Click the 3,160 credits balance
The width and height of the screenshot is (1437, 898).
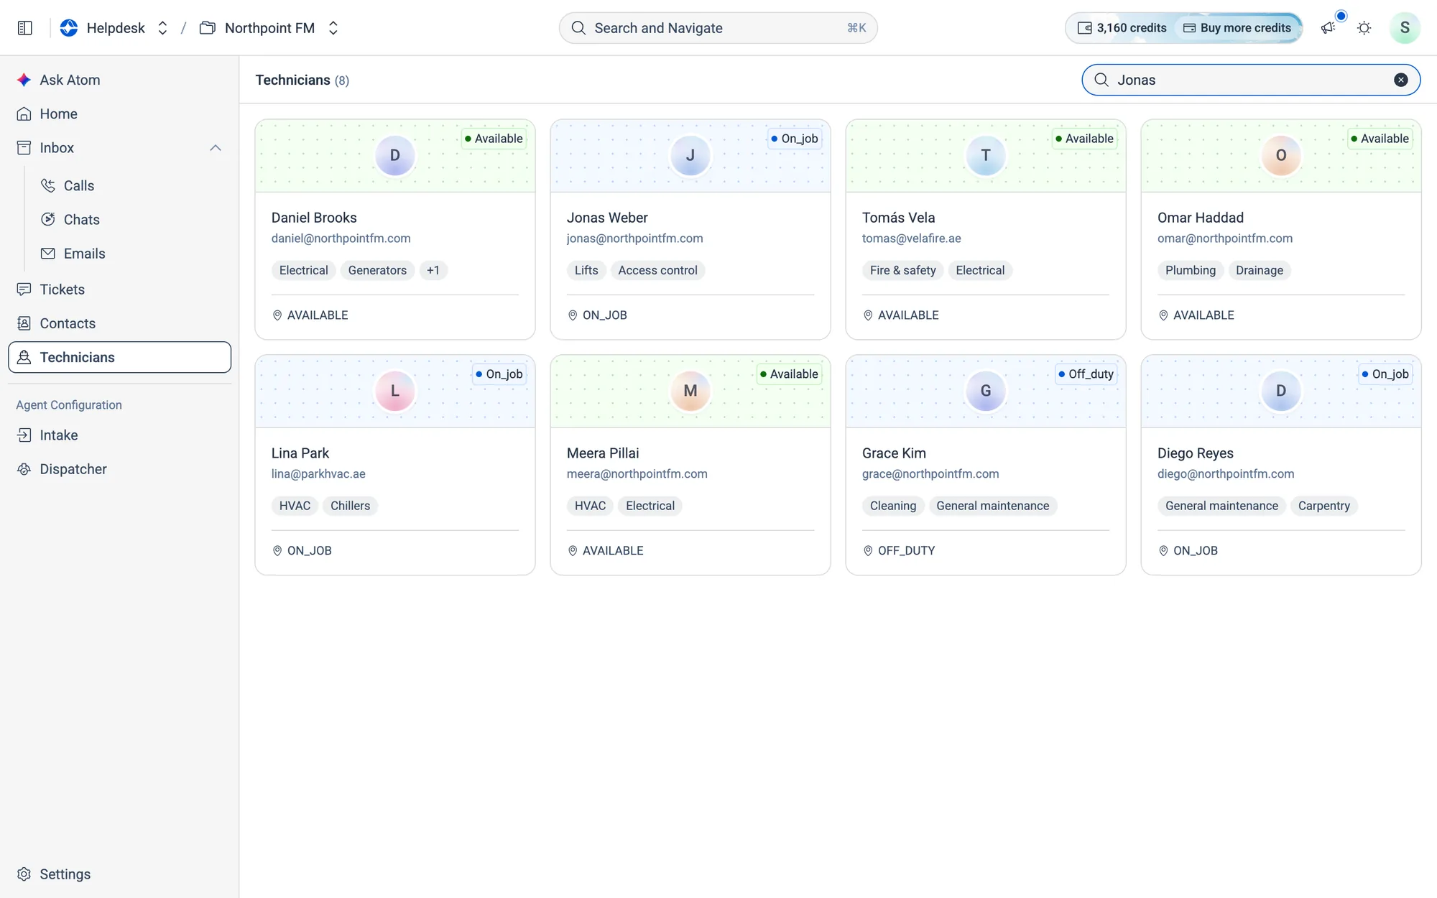tap(1122, 28)
